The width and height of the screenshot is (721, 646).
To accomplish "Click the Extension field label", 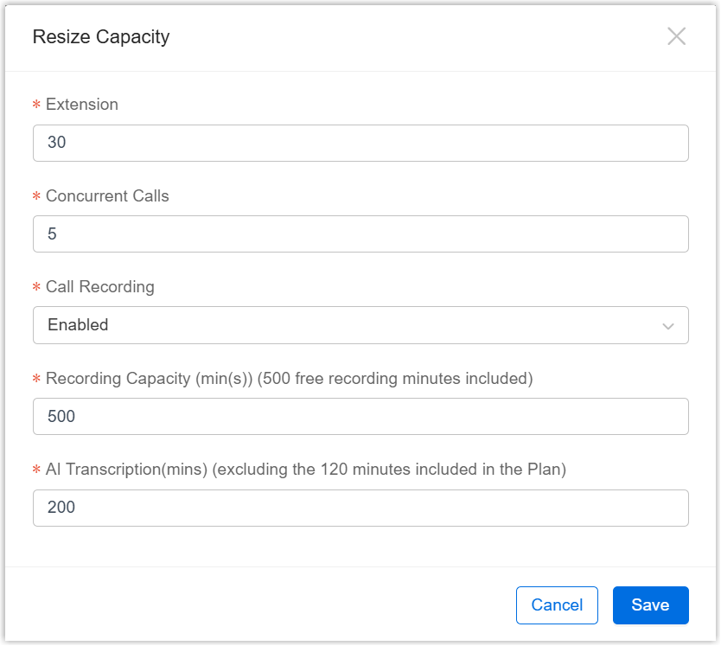I will click(x=81, y=105).
